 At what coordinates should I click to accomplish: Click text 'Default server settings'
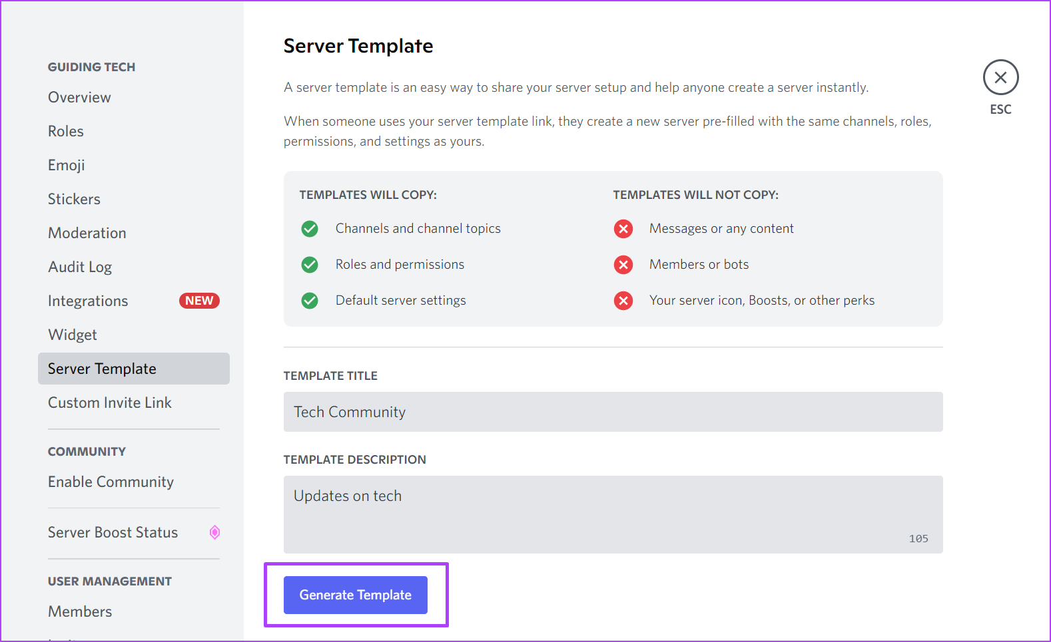point(400,300)
